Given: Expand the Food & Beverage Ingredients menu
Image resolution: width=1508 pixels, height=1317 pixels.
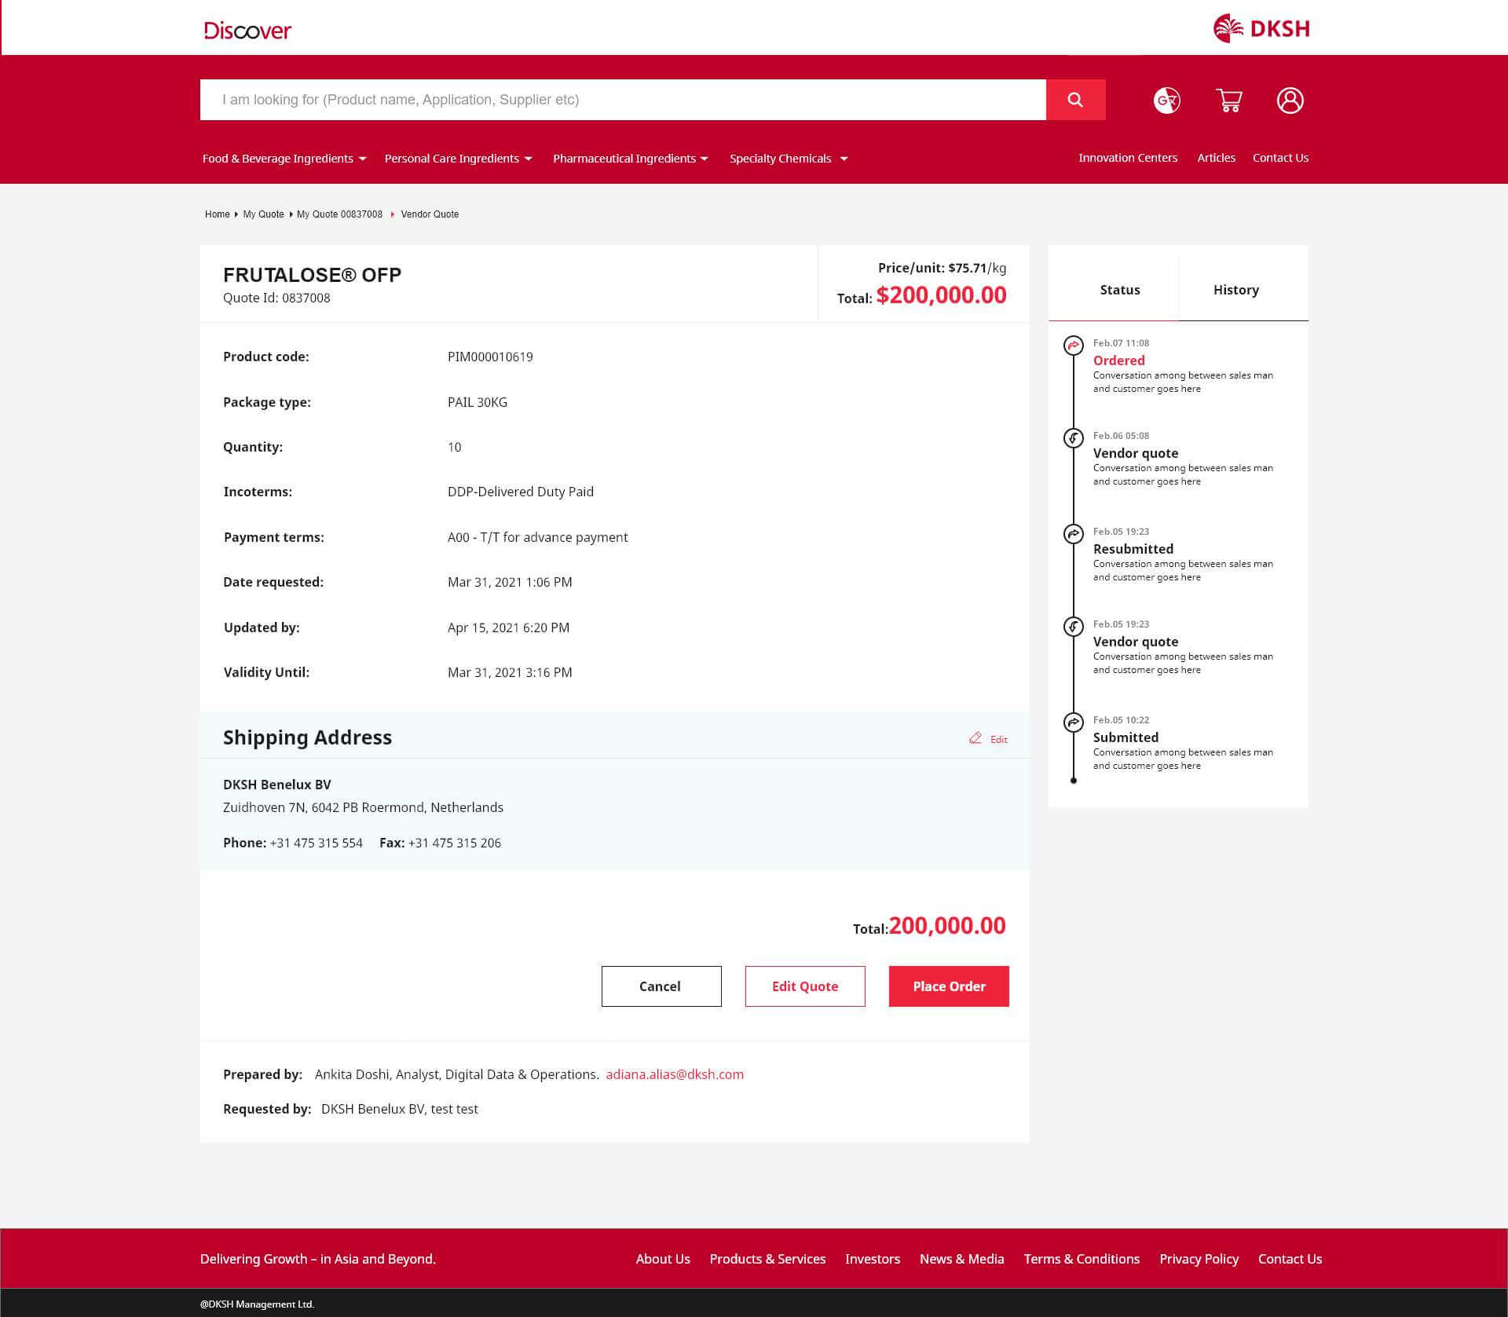Looking at the screenshot, I should pyautogui.click(x=282, y=158).
